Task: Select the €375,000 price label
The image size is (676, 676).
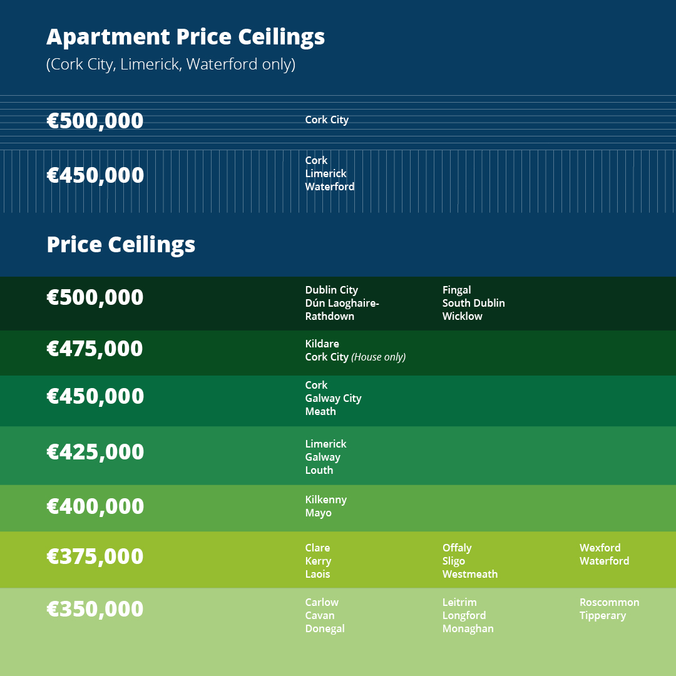Action: coord(95,556)
